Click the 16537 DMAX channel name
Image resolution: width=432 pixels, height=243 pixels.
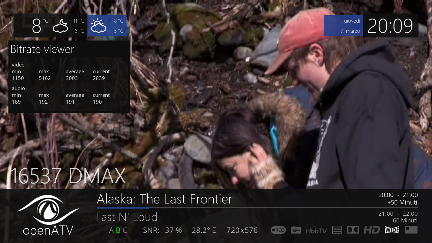tap(68, 176)
